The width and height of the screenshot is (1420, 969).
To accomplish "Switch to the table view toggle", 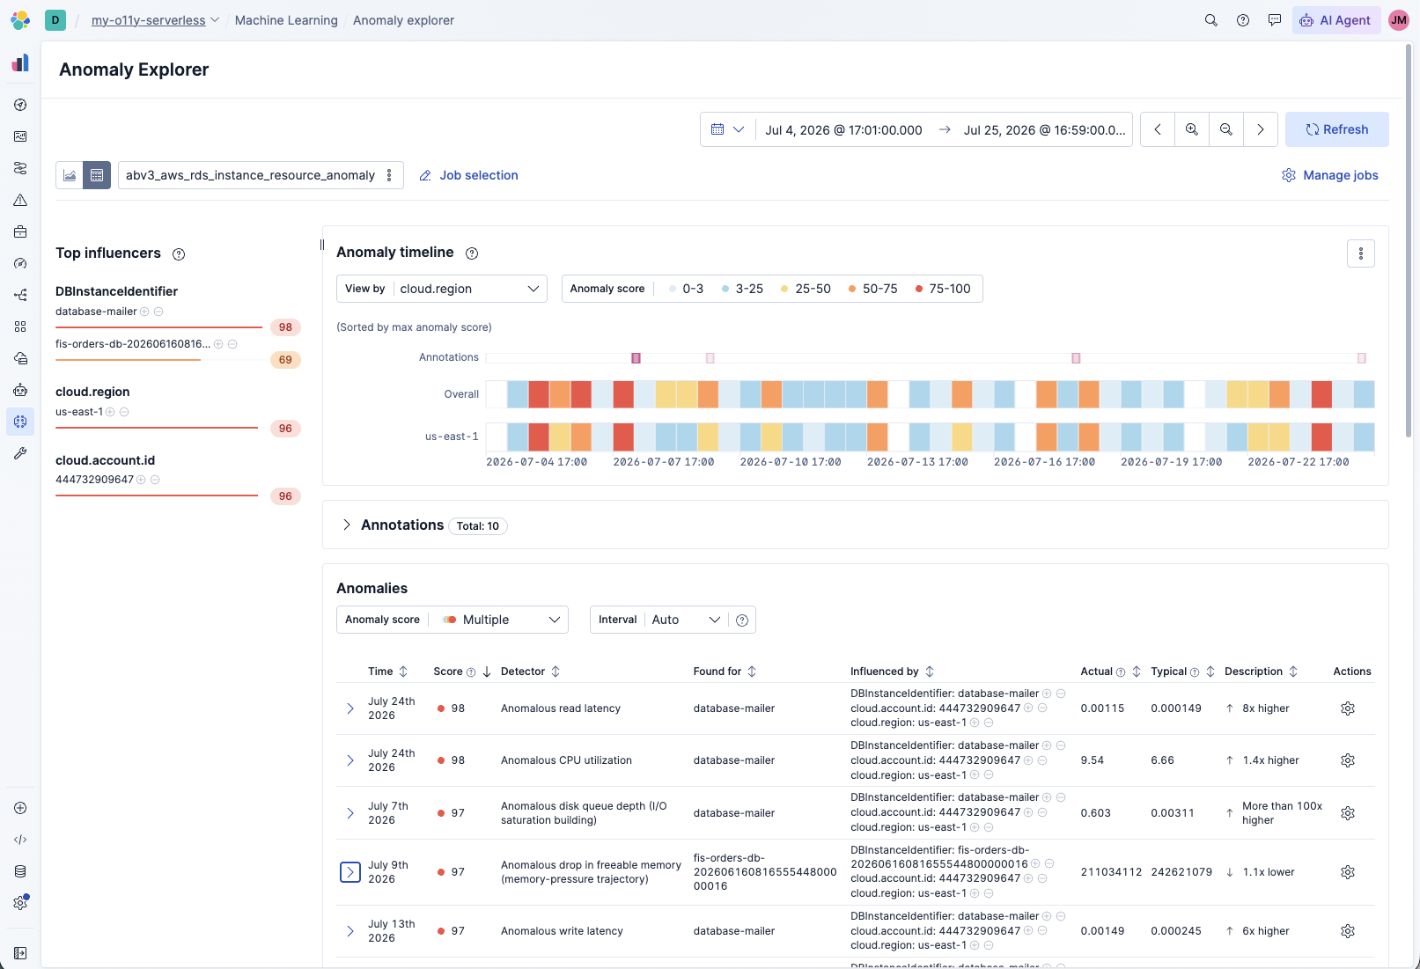I will [97, 175].
